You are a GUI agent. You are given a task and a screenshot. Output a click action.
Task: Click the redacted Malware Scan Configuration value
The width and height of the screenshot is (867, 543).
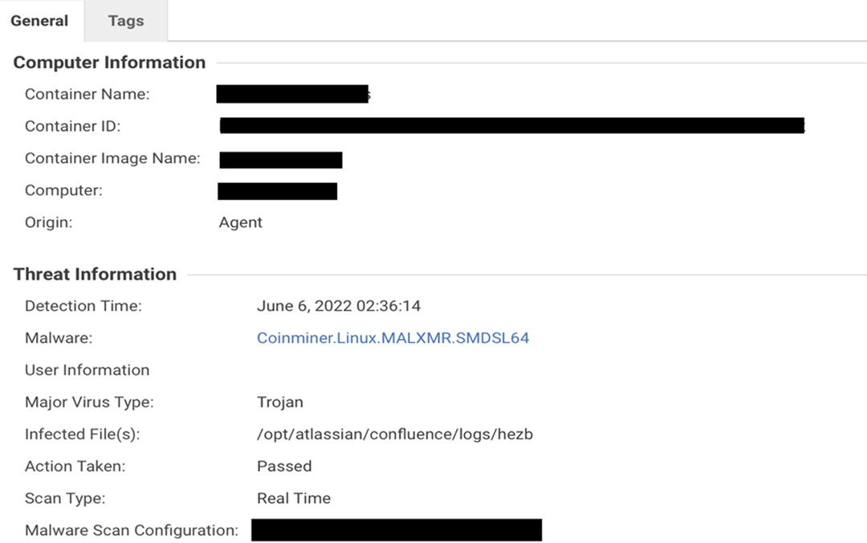[397, 530]
